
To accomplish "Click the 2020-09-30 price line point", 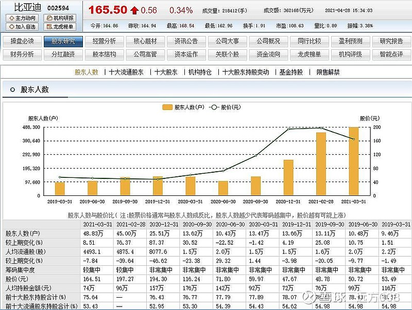I will [x=255, y=156].
